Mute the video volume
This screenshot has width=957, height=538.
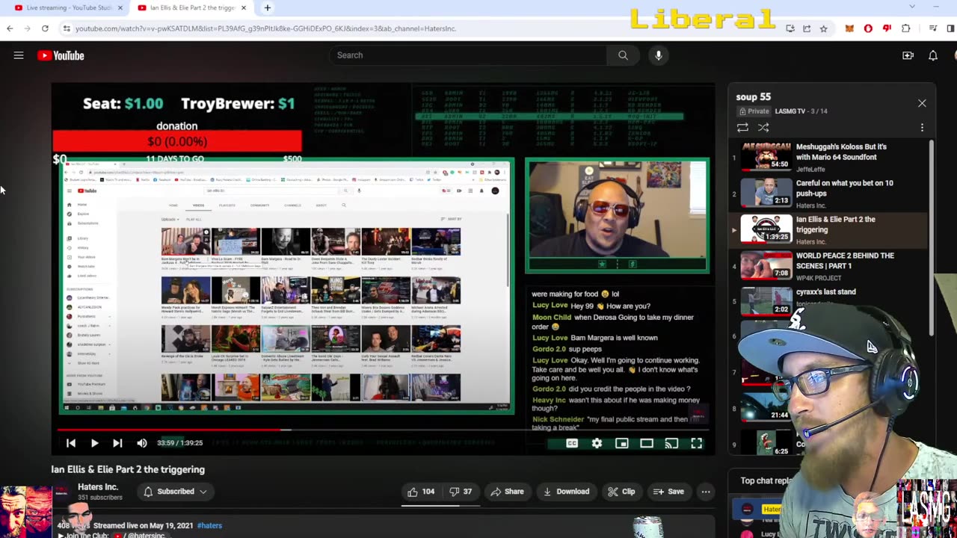142,443
